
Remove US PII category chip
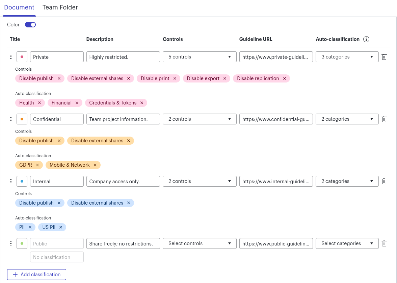pyautogui.click(x=61, y=227)
